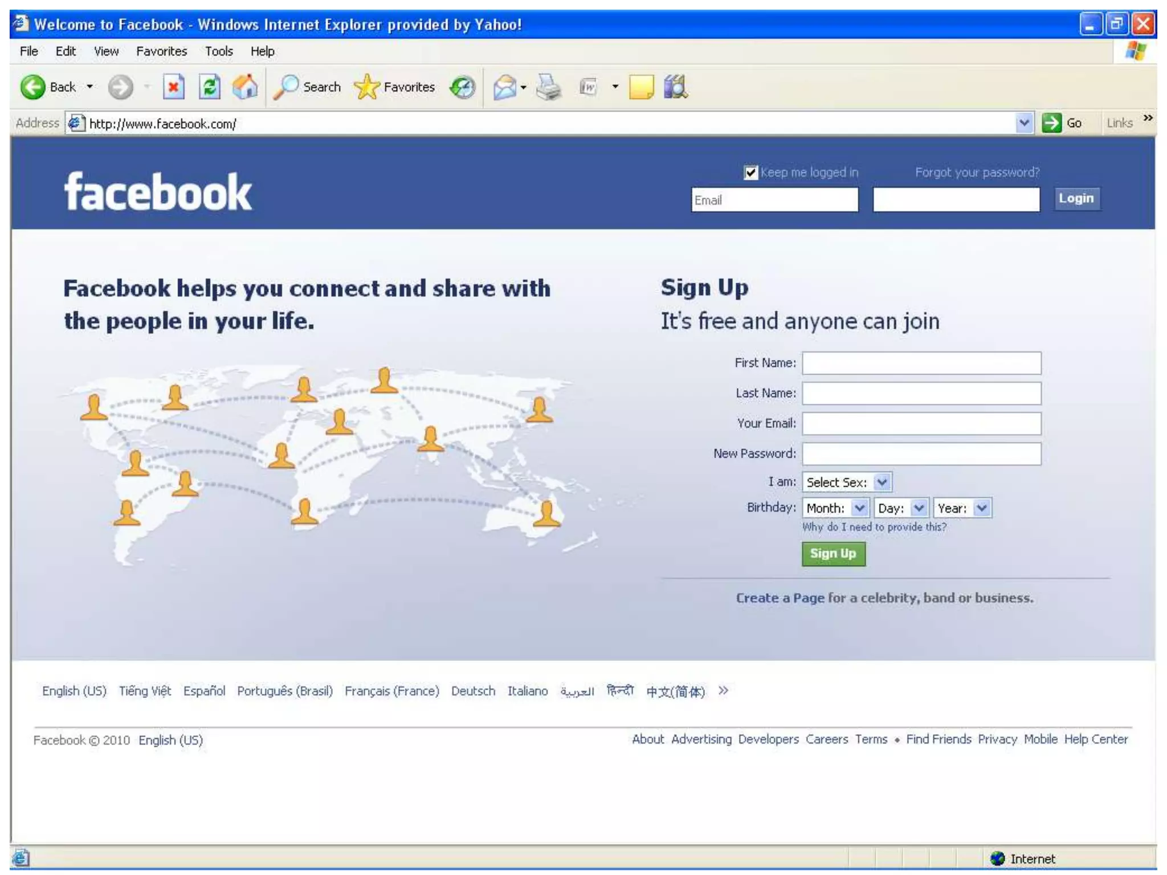Click the Back arrow icon
The image size is (1167, 875).
[x=32, y=87]
